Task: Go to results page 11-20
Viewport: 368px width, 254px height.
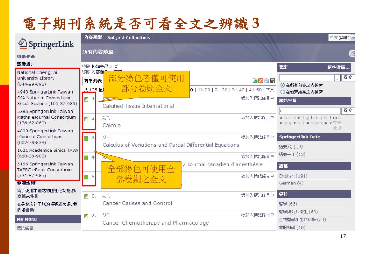Action: click(204, 90)
